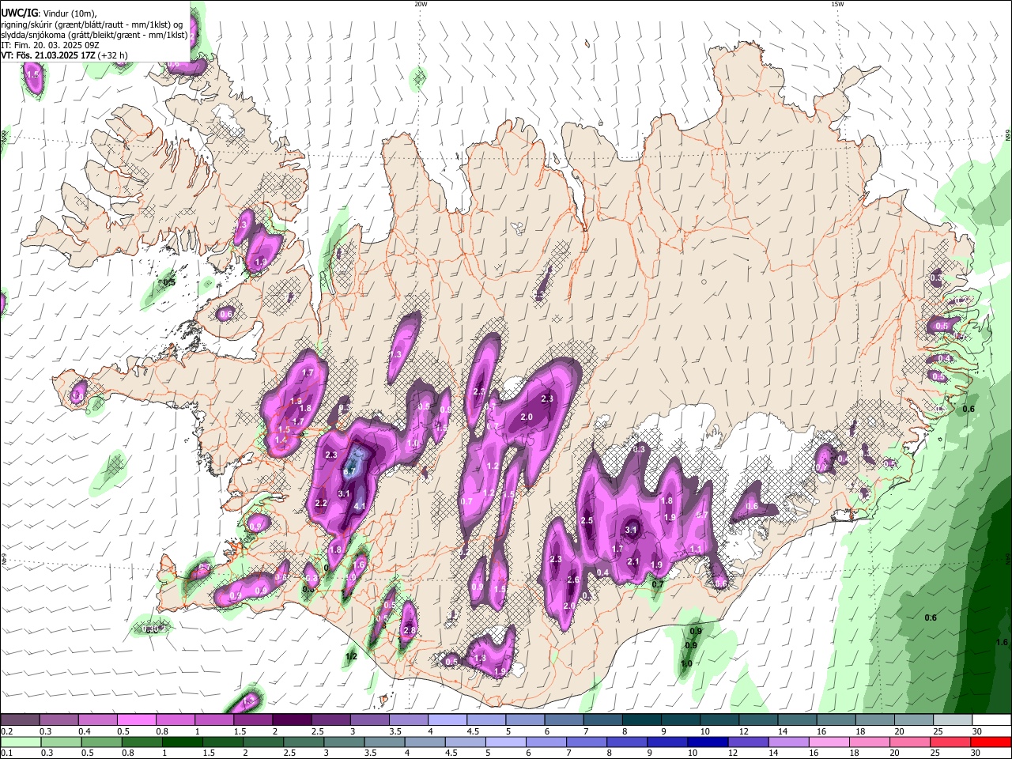This screenshot has height=759, width=1012.
Task: Click the 30 swatch in the lower legend row
Action: pyautogui.click(x=991, y=742)
